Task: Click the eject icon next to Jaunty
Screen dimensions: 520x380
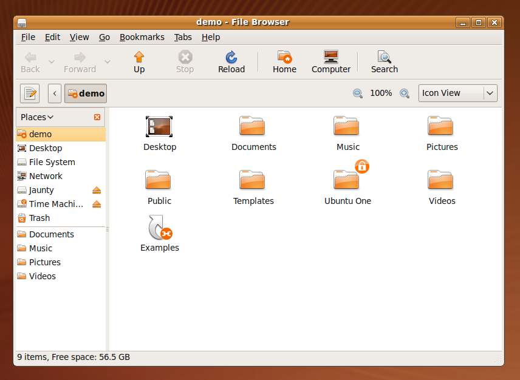Action: pyautogui.click(x=97, y=189)
